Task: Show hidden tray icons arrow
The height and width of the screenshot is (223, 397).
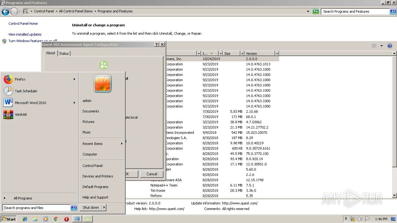Action: tap(346, 219)
